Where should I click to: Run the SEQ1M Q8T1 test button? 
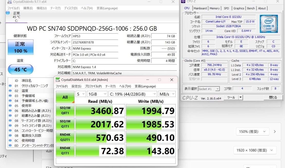point(65,111)
